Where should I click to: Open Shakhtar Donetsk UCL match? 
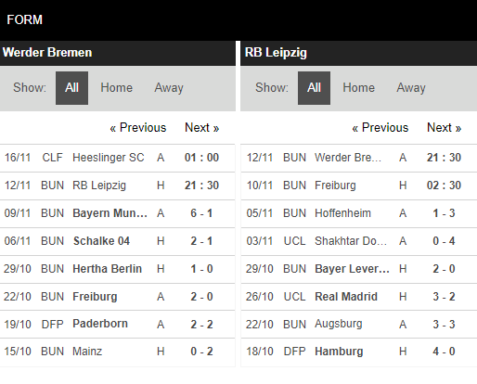(x=359, y=241)
